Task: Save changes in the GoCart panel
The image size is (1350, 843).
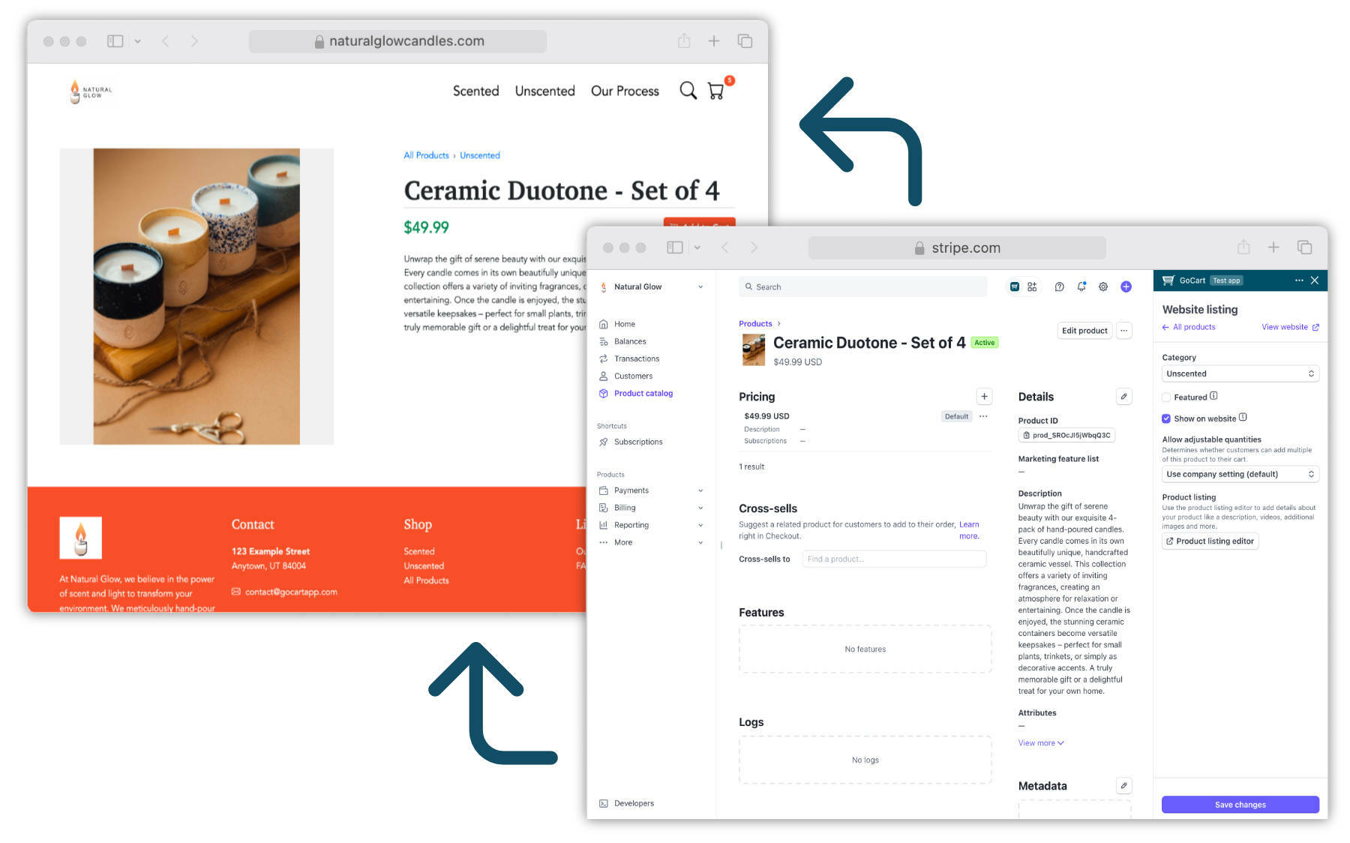Action: [x=1240, y=804]
